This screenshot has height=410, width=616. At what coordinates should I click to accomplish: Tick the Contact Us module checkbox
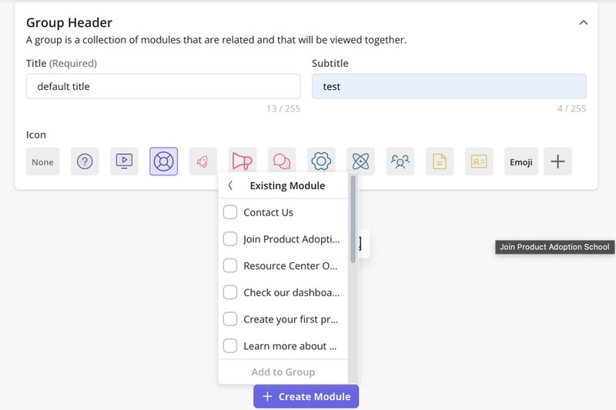pyautogui.click(x=230, y=212)
